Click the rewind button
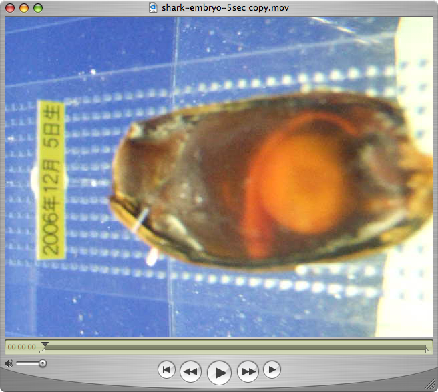 [x=190, y=371]
